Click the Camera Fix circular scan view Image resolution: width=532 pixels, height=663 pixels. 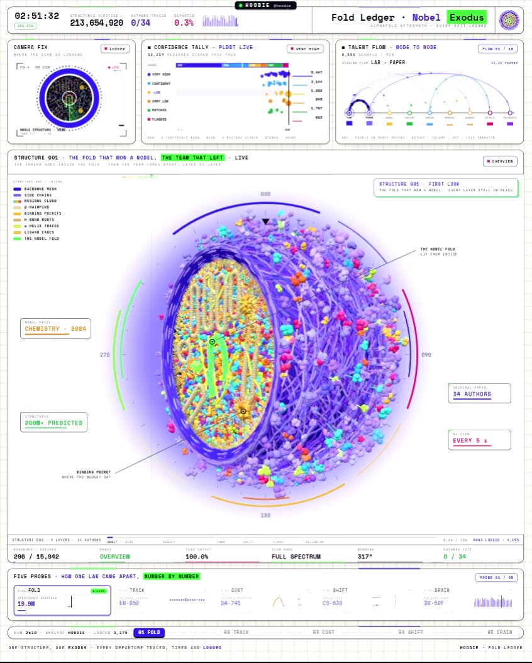pos(69,98)
